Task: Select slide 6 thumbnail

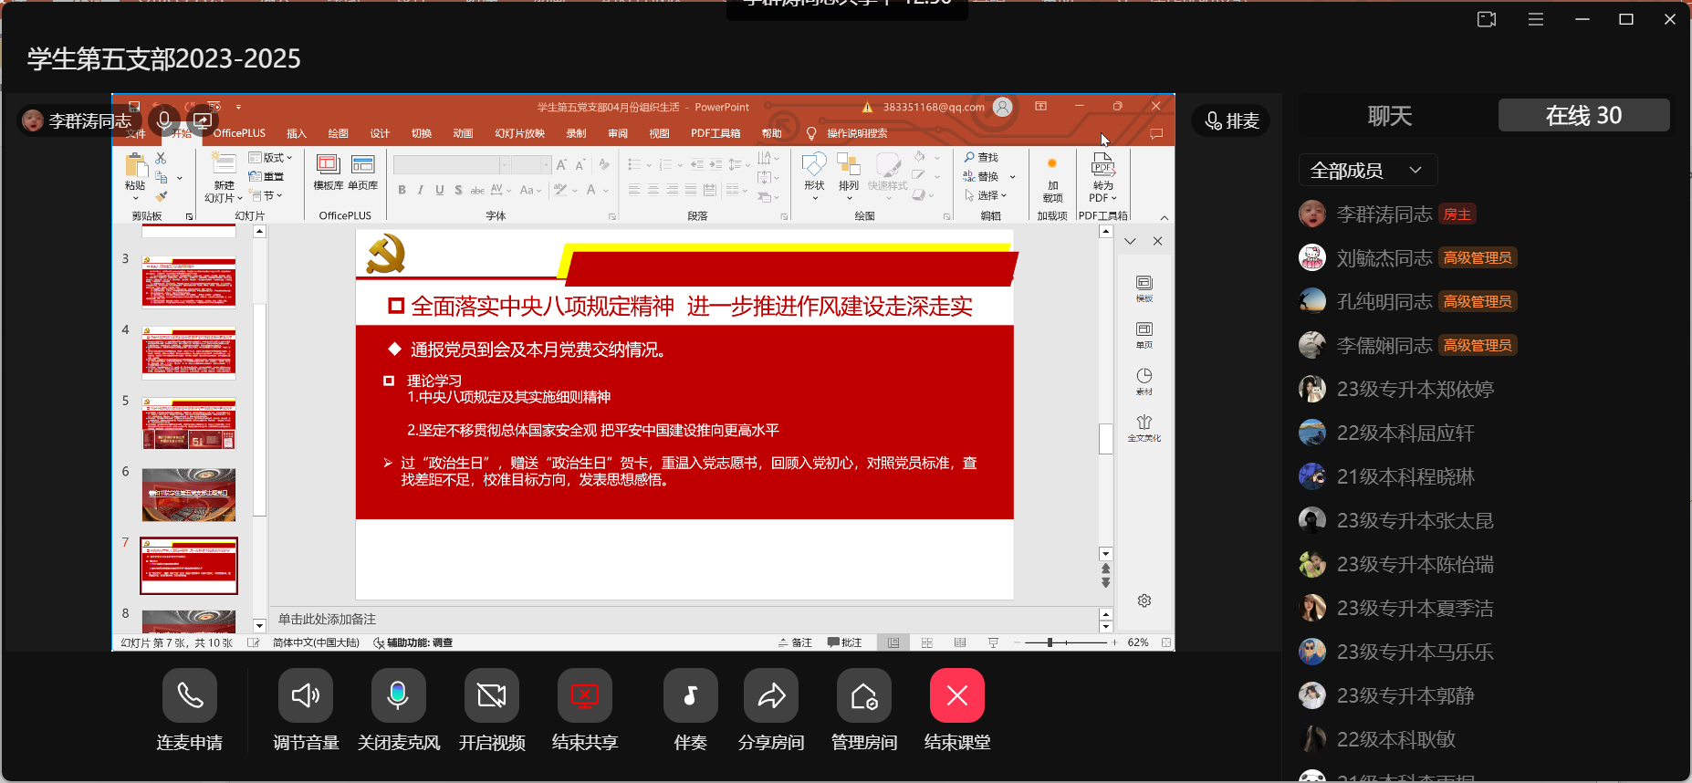Action: click(x=189, y=494)
